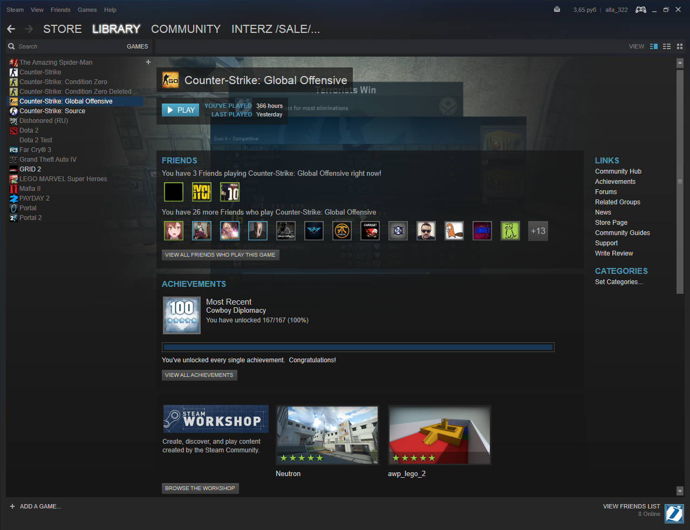Open the Store Page link

point(611,223)
